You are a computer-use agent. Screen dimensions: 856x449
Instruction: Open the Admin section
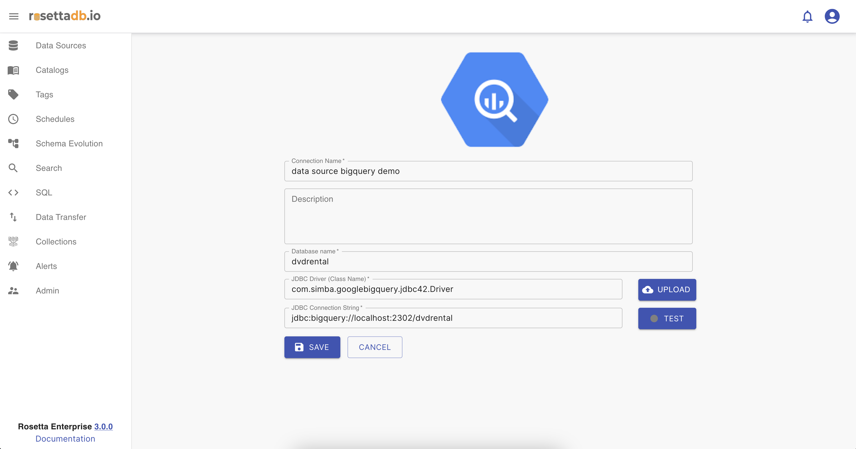(x=47, y=291)
